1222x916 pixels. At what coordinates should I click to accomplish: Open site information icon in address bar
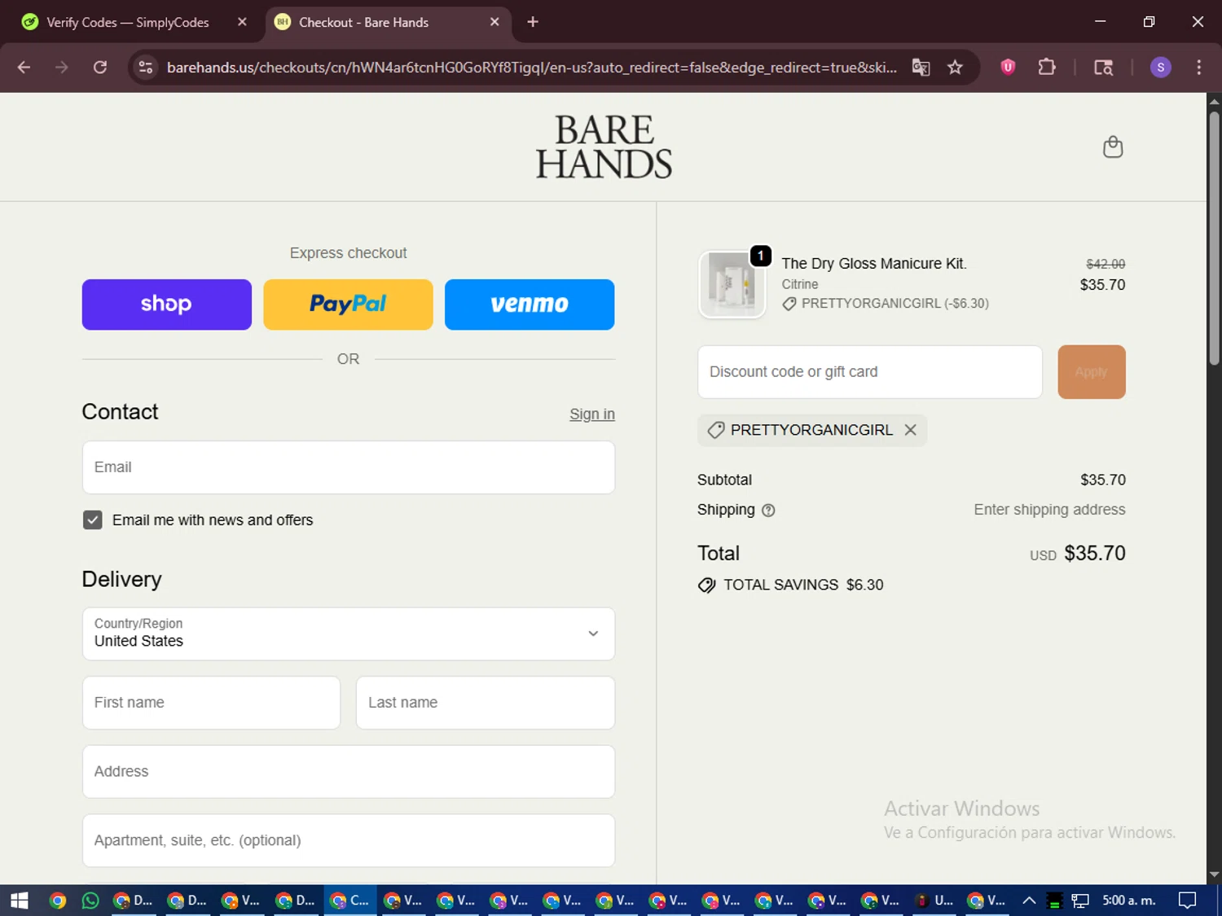146,68
